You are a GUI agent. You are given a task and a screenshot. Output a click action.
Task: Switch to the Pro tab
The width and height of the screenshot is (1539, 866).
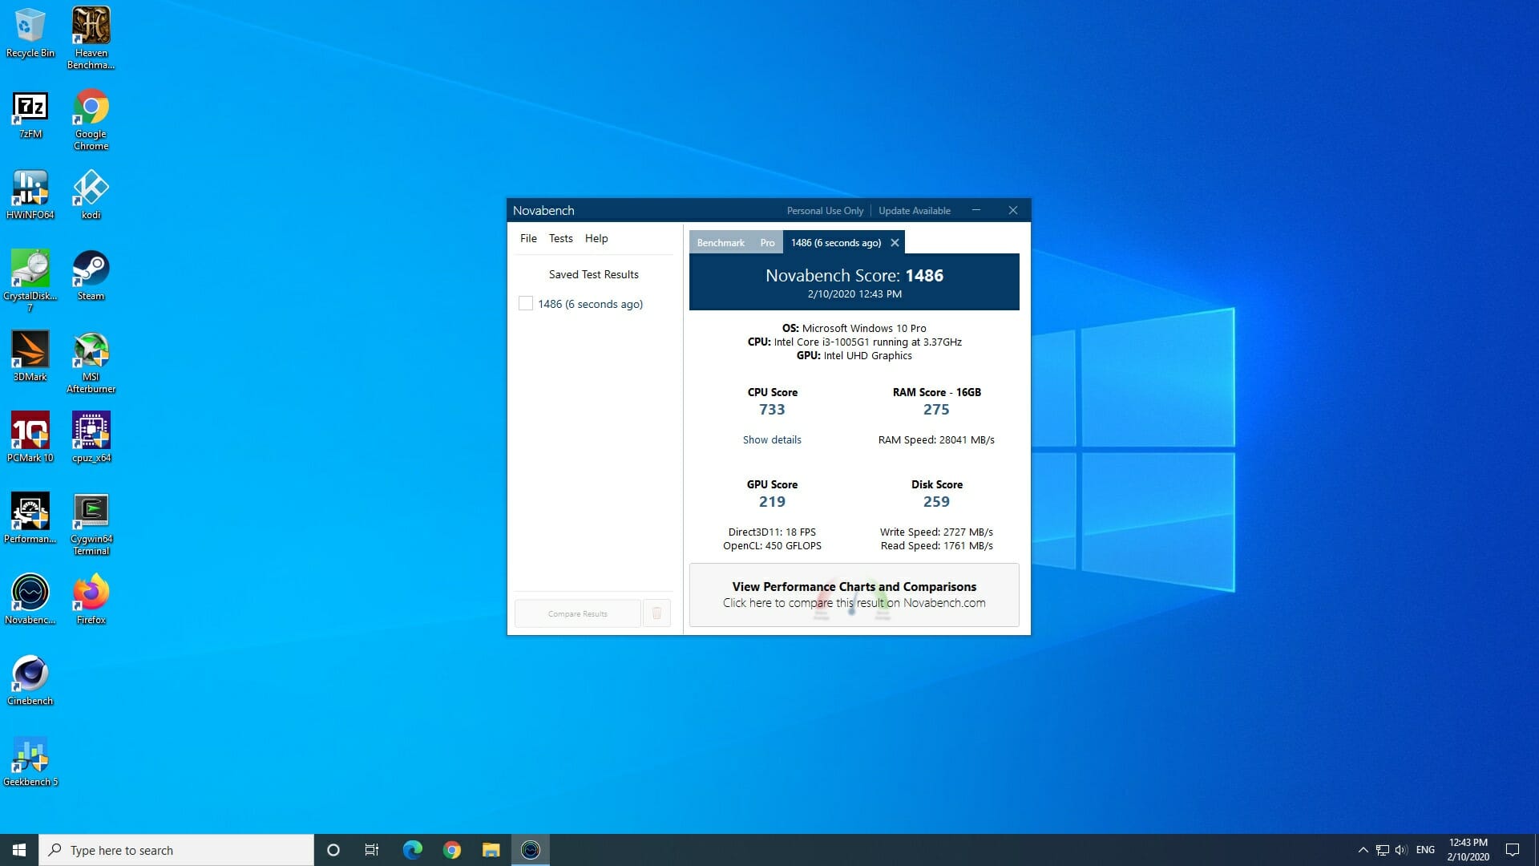pos(767,243)
